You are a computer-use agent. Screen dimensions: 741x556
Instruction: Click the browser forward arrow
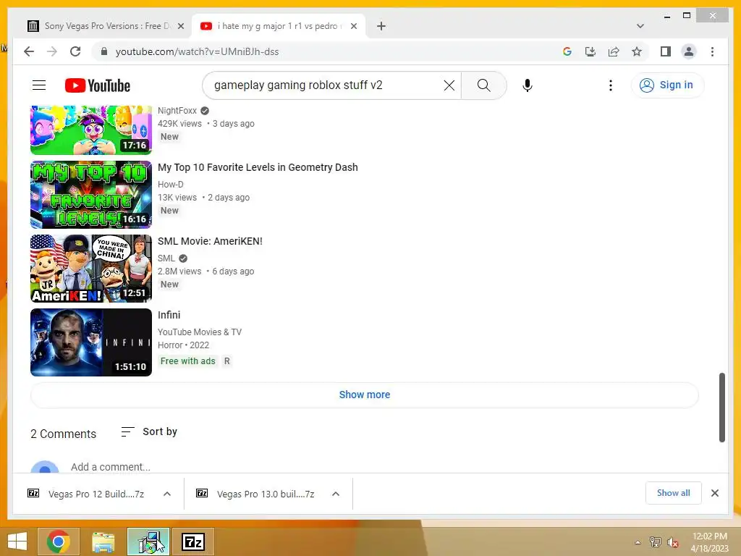(x=52, y=51)
